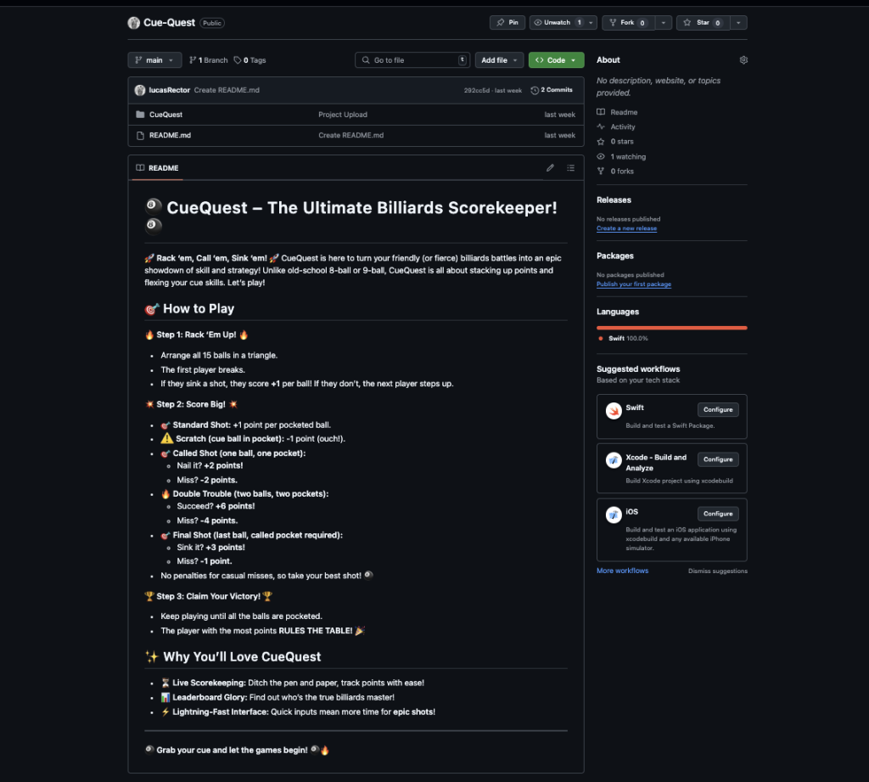Click the pencil edit README icon

click(x=550, y=168)
